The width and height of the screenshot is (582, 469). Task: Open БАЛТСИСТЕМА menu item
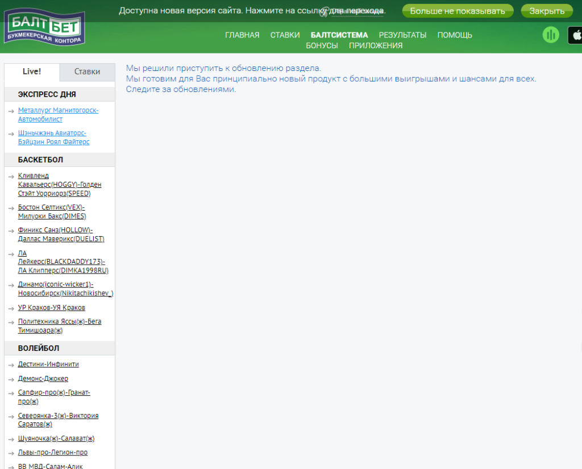339,35
